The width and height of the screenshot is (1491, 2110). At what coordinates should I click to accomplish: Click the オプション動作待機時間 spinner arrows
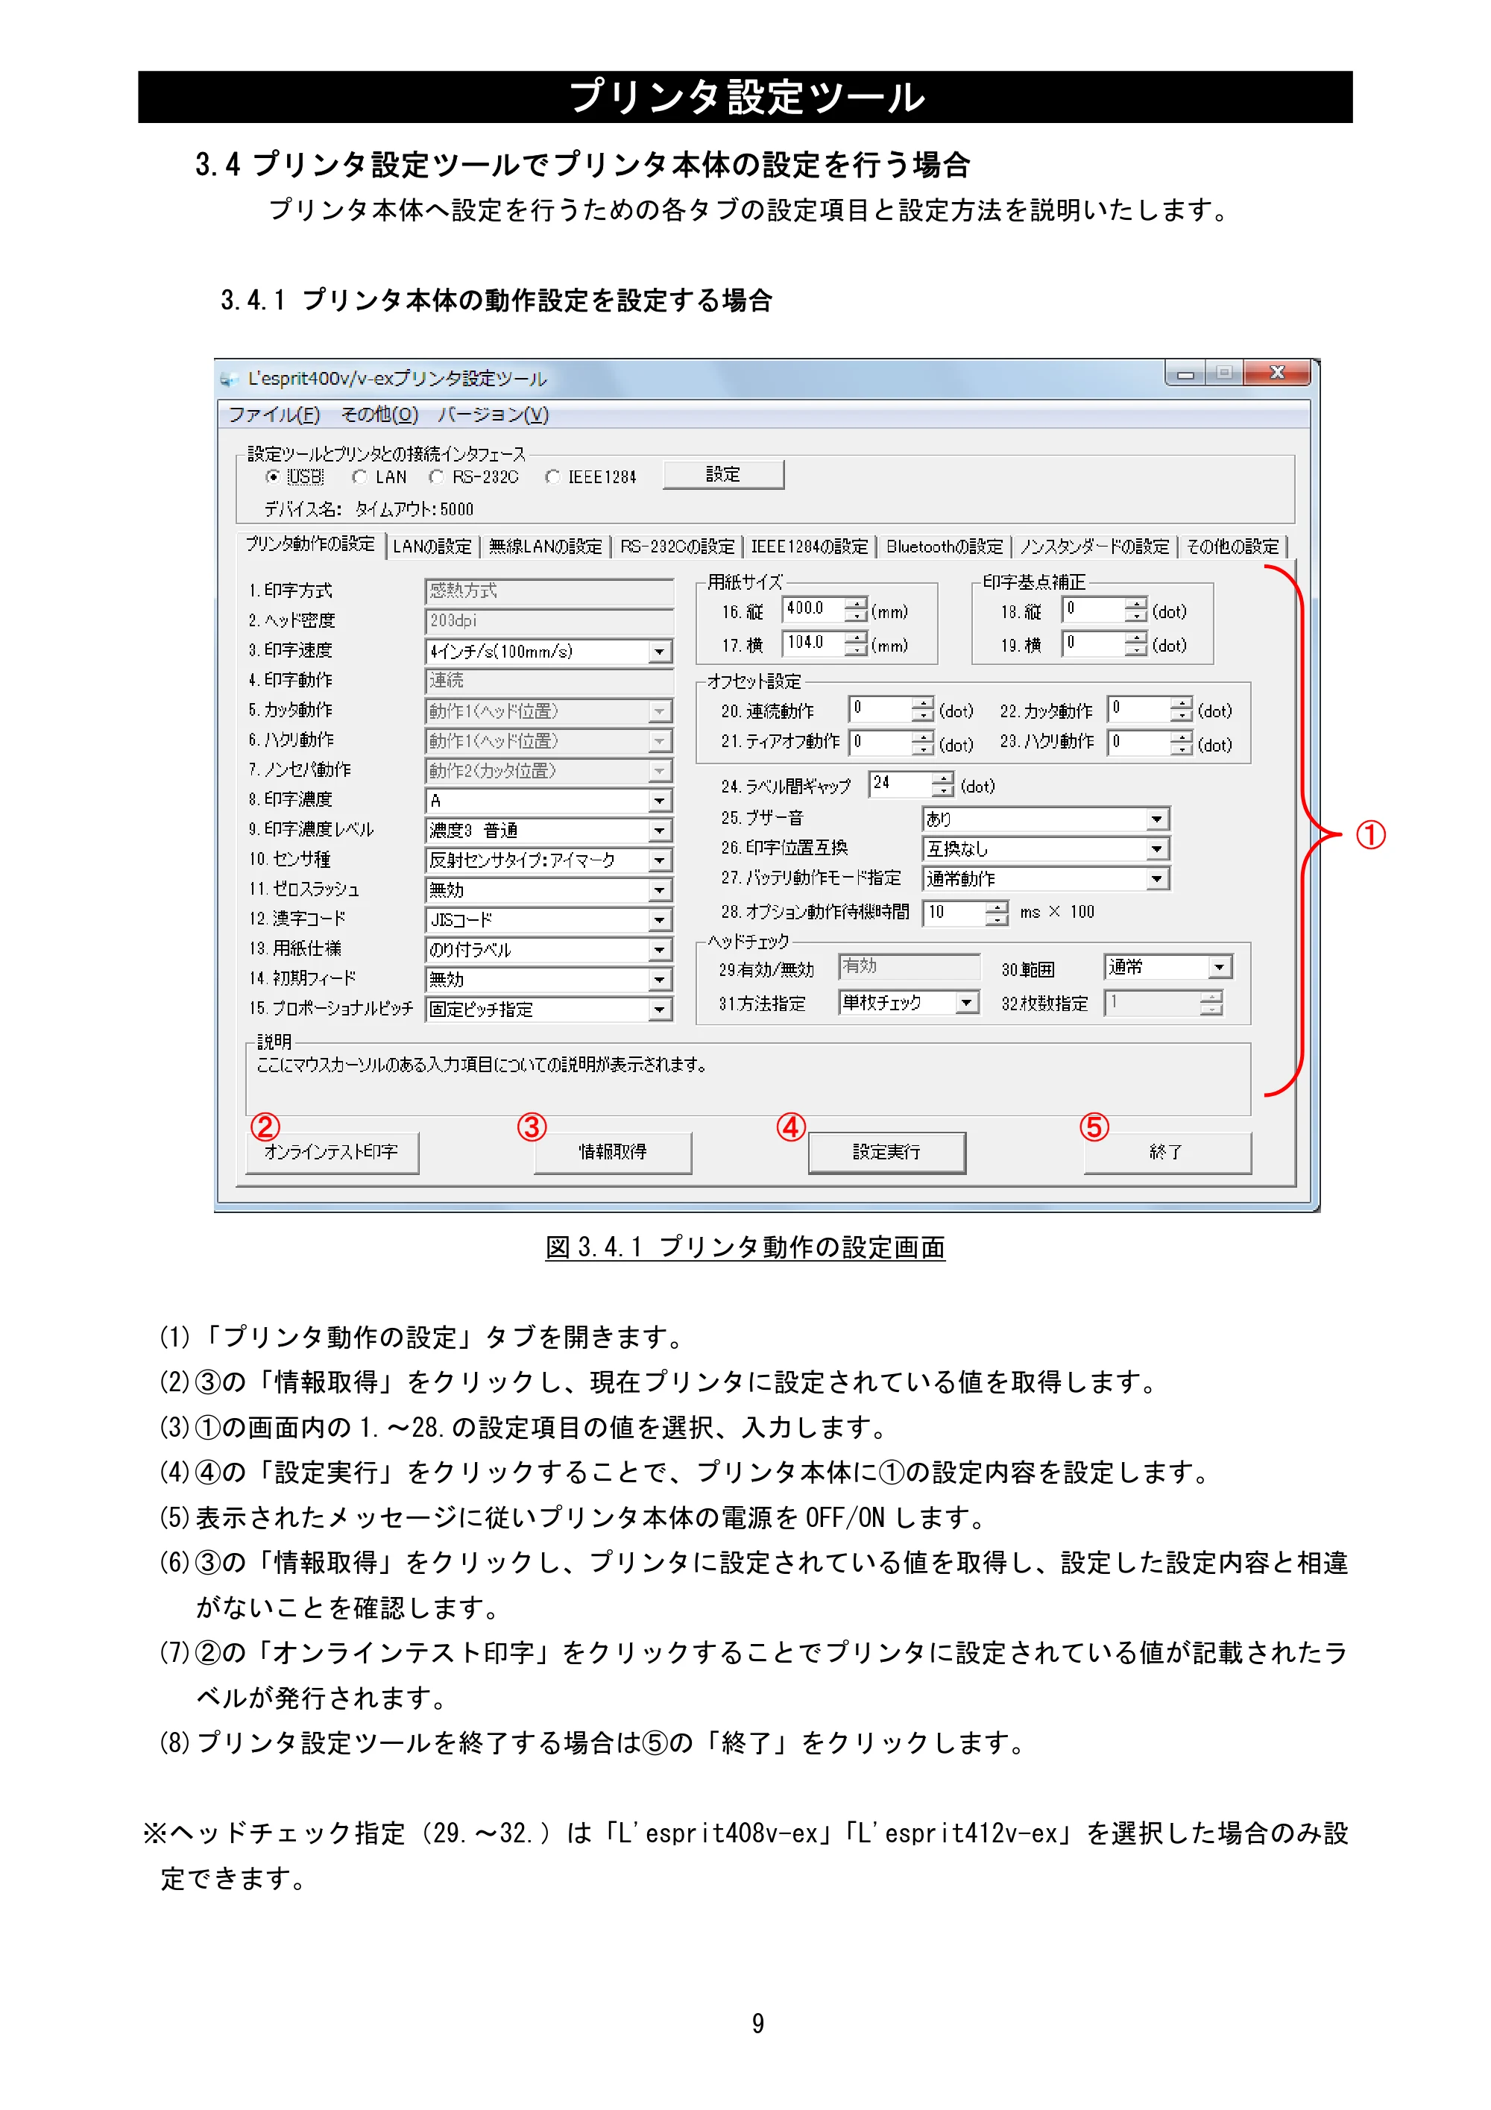tap(997, 913)
